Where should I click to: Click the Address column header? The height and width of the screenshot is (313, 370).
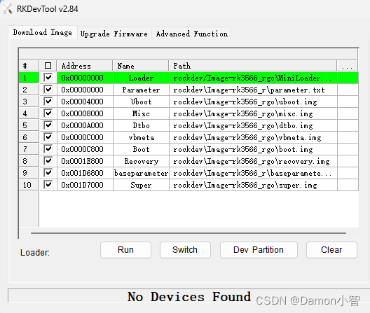tap(85, 66)
